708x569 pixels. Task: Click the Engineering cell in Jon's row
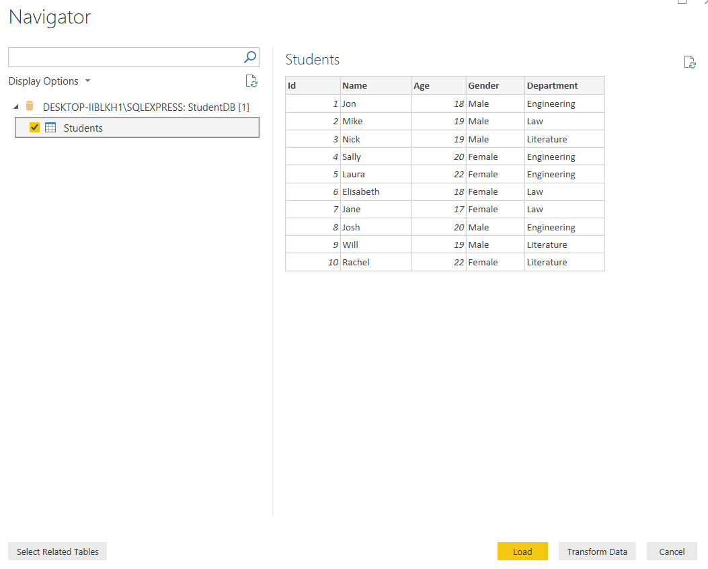click(565, 103)
